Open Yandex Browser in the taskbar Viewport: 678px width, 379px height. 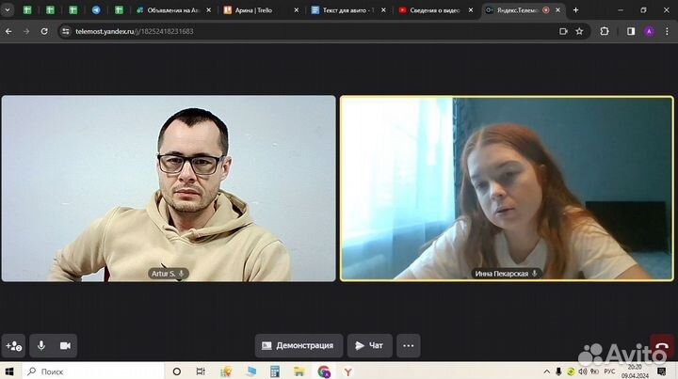347,371
